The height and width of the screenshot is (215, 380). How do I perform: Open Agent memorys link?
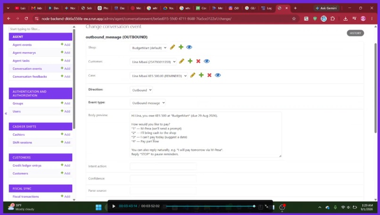(x=24, y=53)
